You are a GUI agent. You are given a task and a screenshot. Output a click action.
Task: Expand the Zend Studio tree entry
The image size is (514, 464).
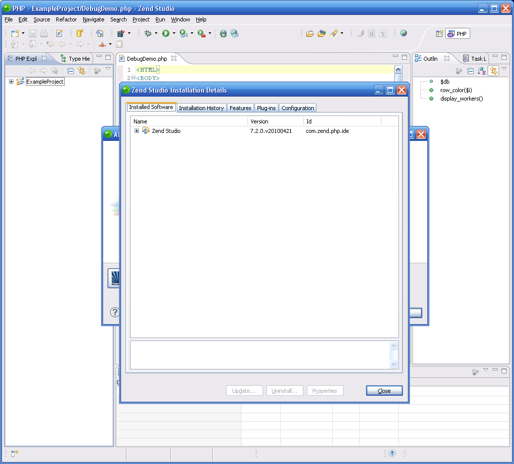pyautogui.click(x=137, y=131)
